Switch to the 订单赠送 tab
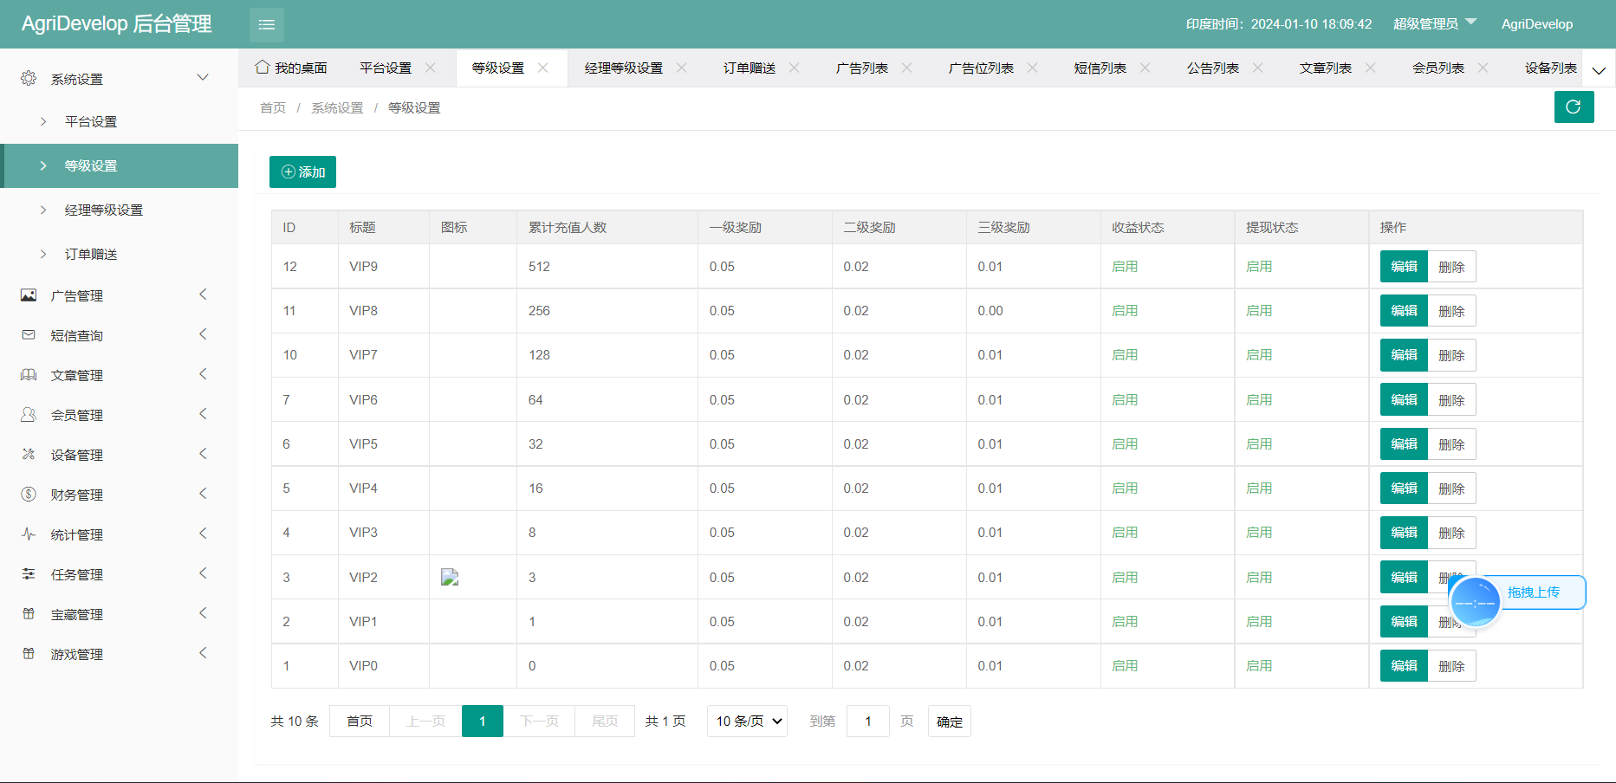 [x=750, y=68]
